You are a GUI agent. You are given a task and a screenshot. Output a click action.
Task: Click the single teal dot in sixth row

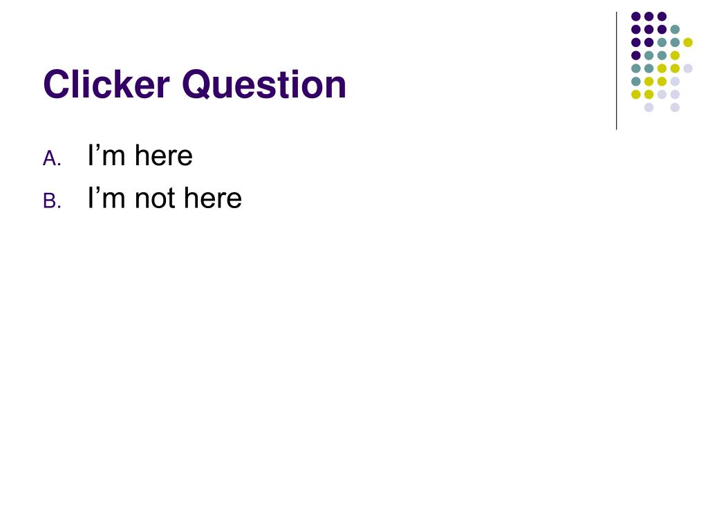pos(636,82)
